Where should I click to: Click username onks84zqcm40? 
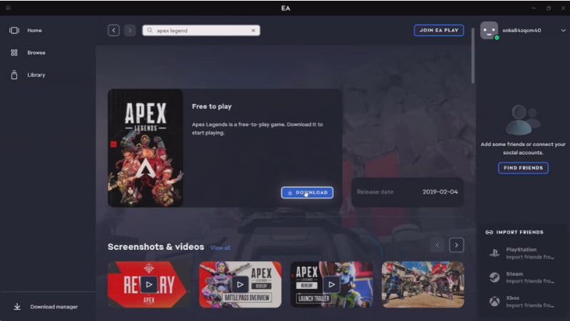pos(522,30)
